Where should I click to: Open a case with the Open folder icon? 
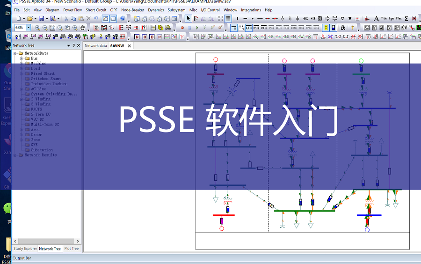point(29,18)
